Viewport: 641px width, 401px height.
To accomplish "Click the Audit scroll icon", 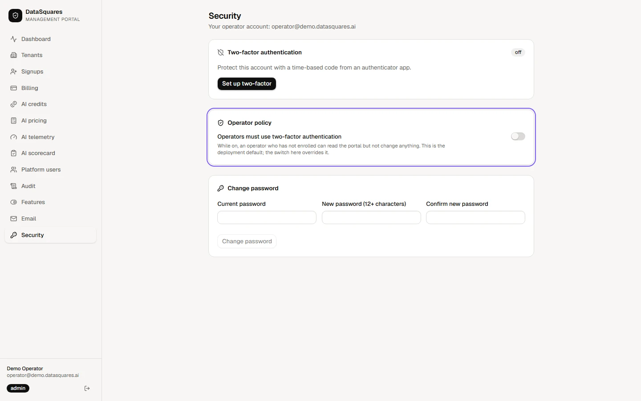I will coord(14,186).
